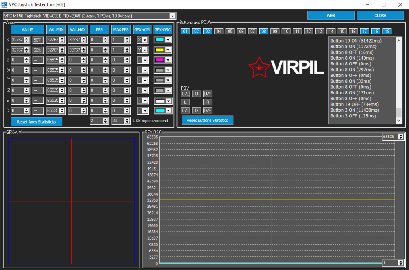Screen dimensions: 409x270
Task: Click the VIRPIL star logo
Action: 259,67
